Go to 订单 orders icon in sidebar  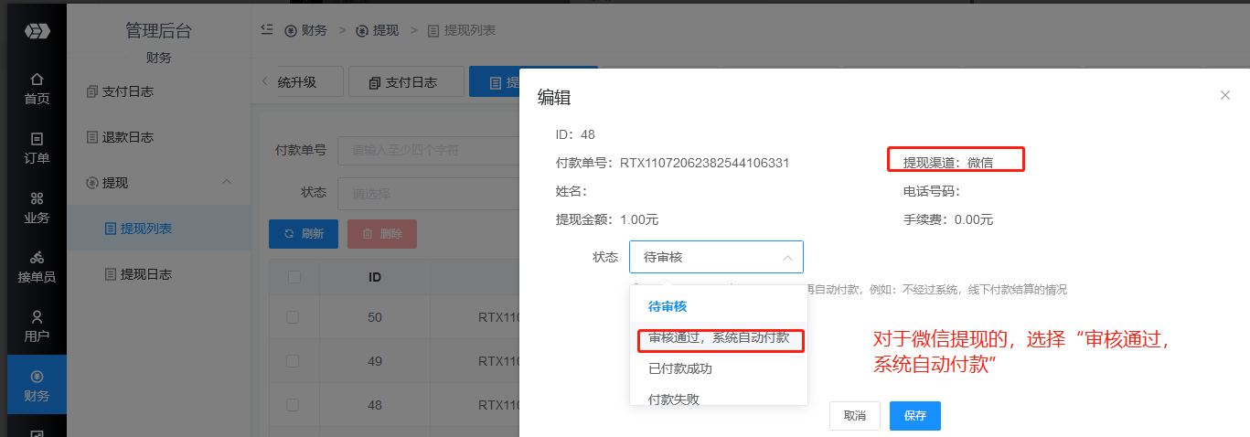37,139
